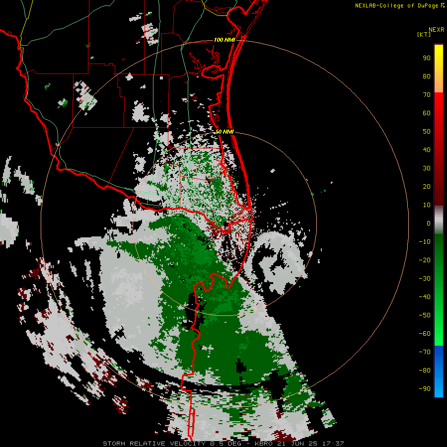Click the 90 value on the velocity scale
The image size is (447, 447).
point(427,58)
